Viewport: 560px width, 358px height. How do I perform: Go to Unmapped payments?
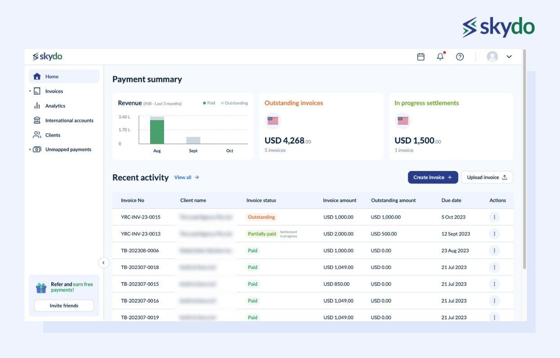66,149
